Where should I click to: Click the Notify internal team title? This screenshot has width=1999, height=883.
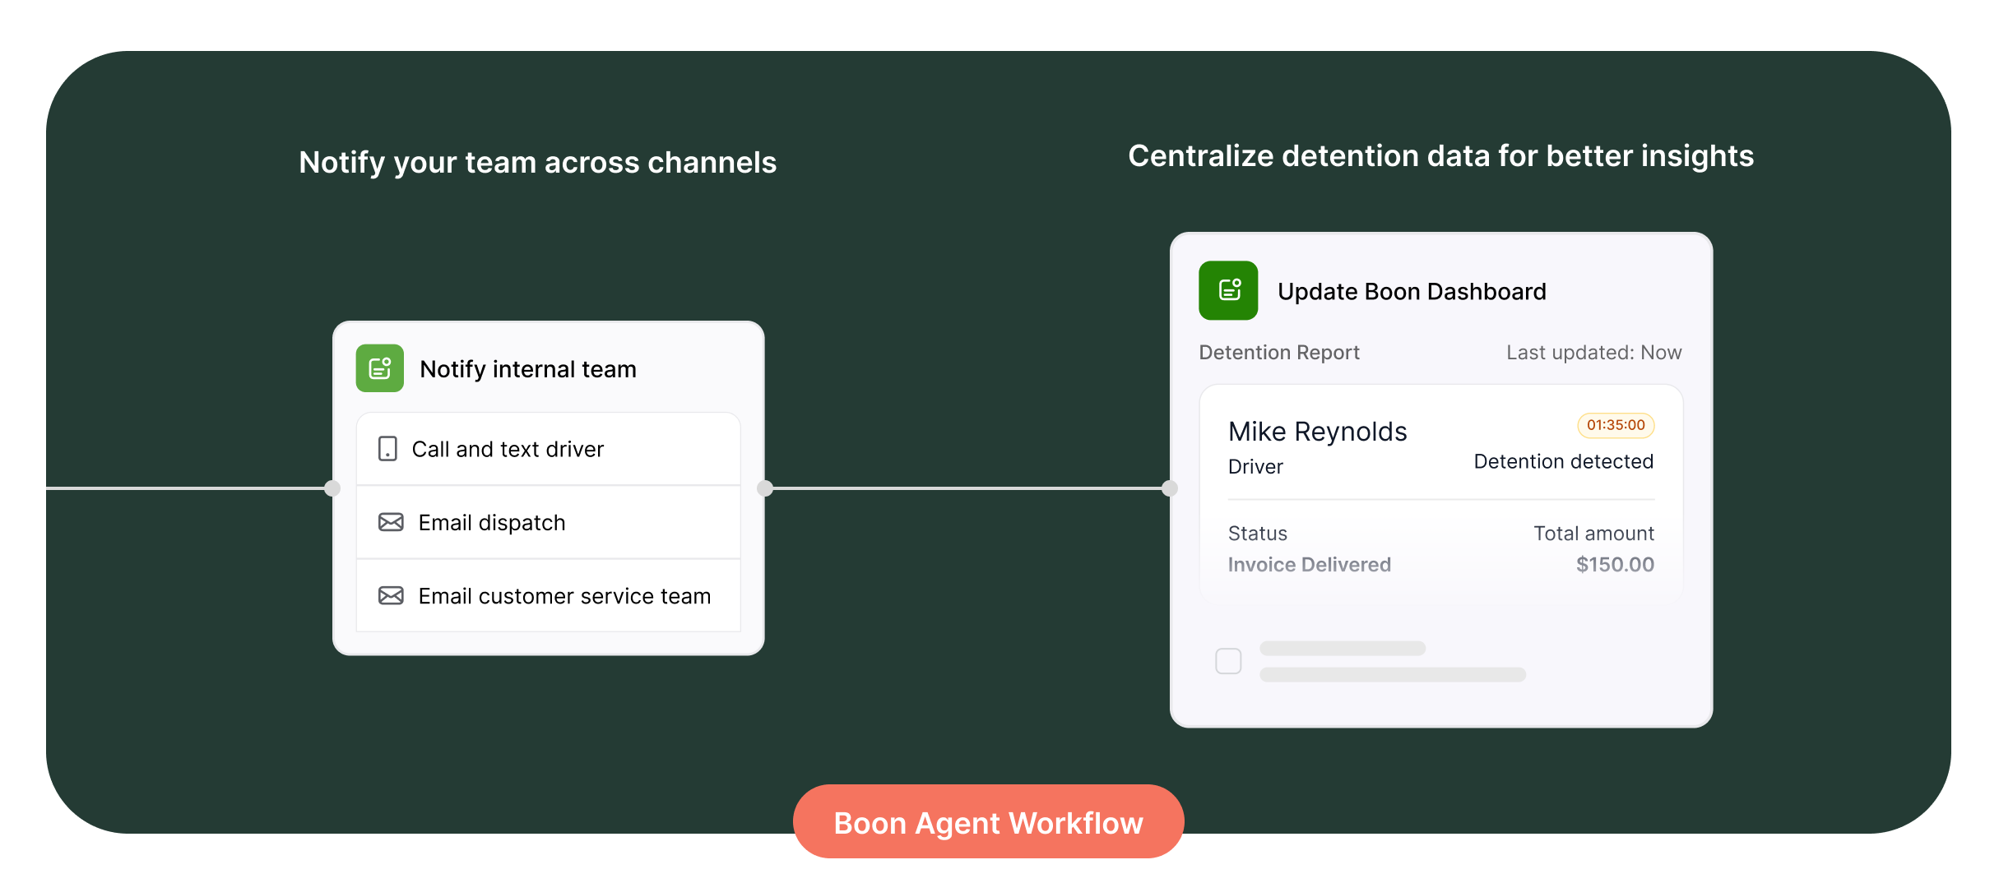(528, 369)
